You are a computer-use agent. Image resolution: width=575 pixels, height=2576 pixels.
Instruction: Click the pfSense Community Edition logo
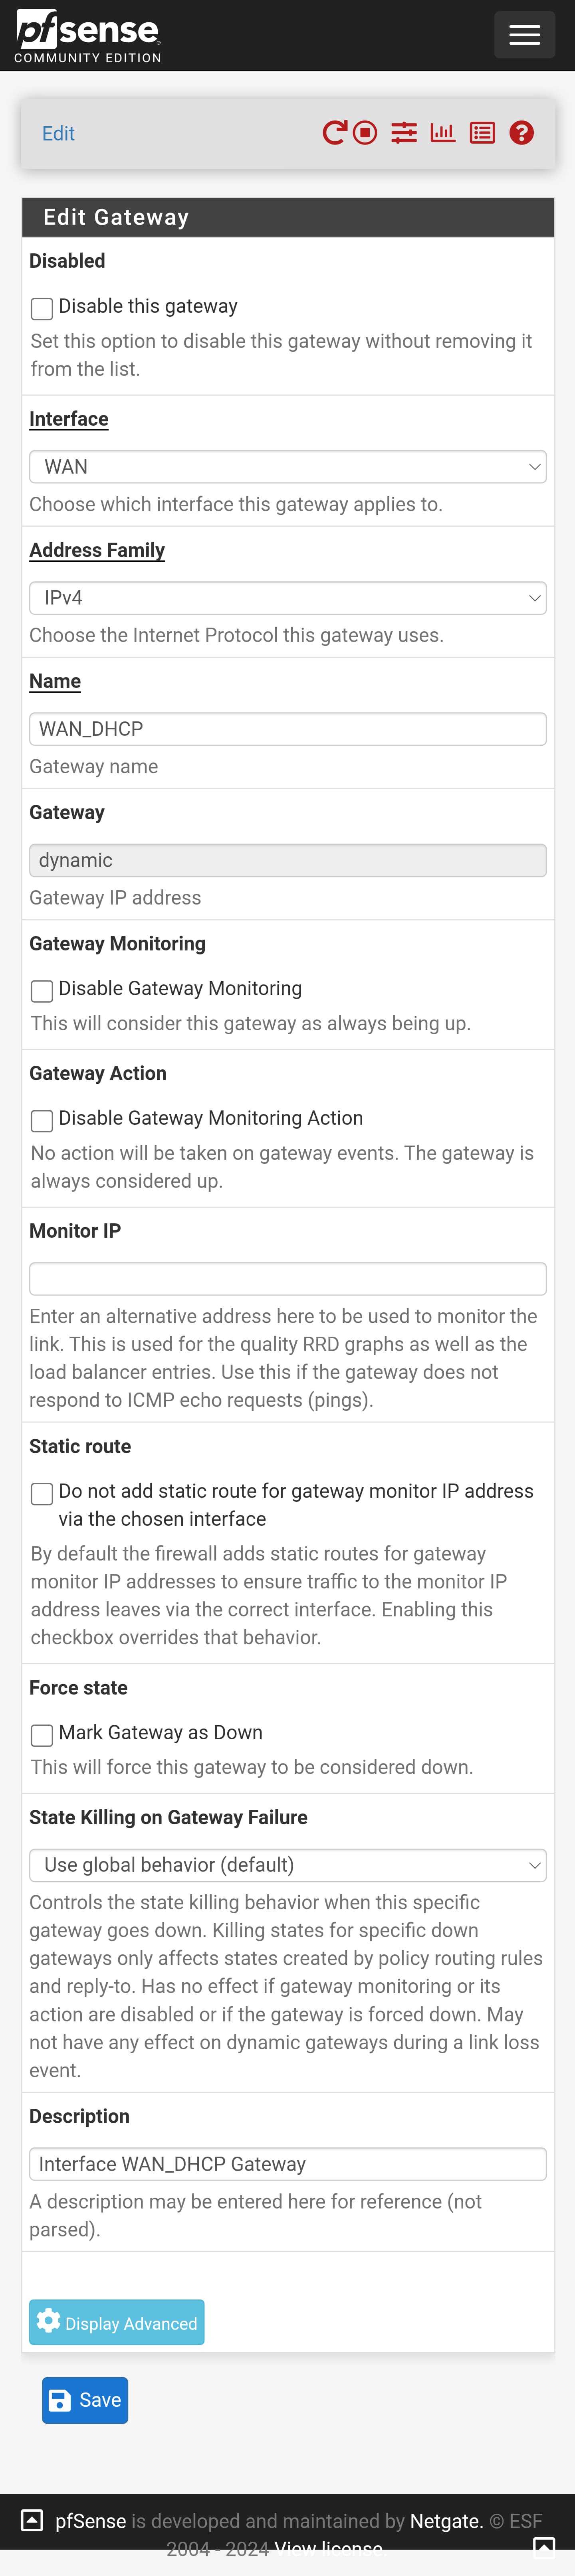tap(88, 36)
